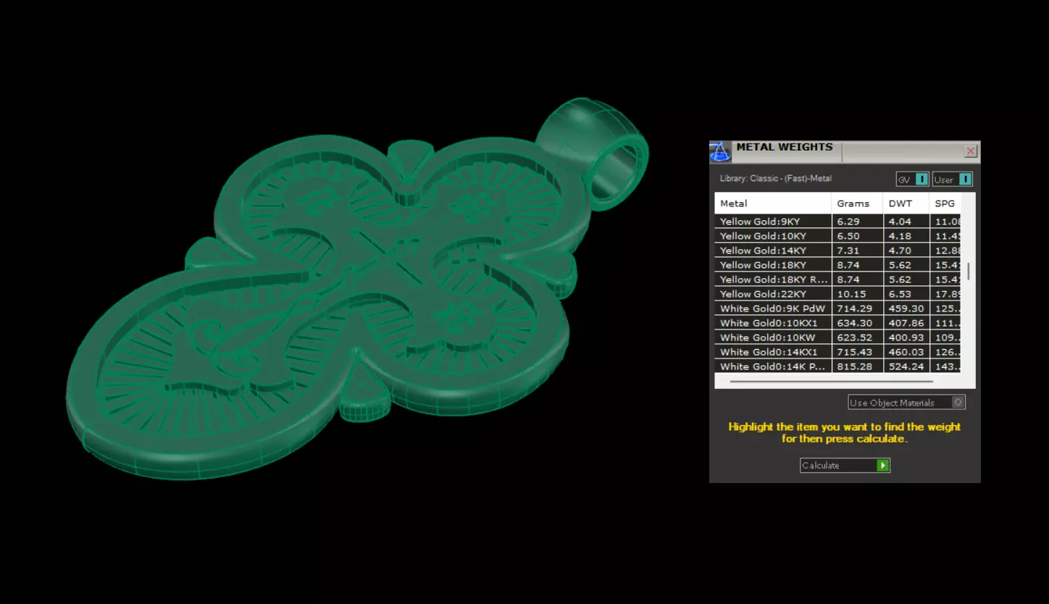
Task: Click the 815.28 grams value
Action: (855, 366)
